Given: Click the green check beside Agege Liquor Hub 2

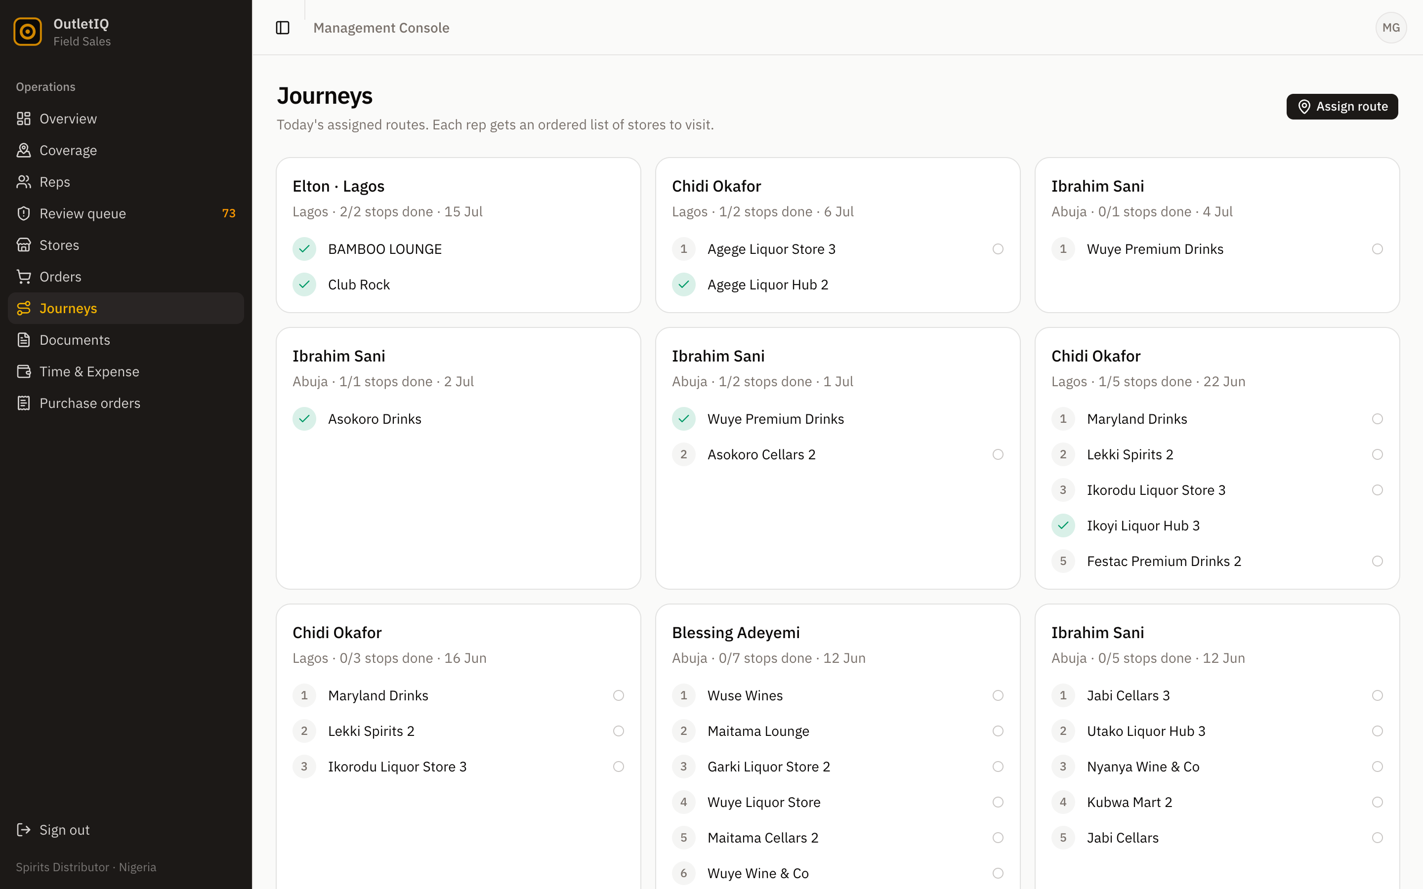Looking at the screenshot, I should (x=683, y=284).
